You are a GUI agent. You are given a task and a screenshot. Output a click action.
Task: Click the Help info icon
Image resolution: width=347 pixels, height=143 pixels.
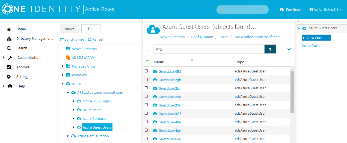[x=10, y=86]
